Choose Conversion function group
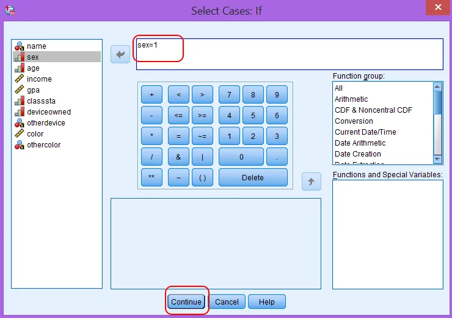Viewport: 452px width, 318px height. pos(383,121)
